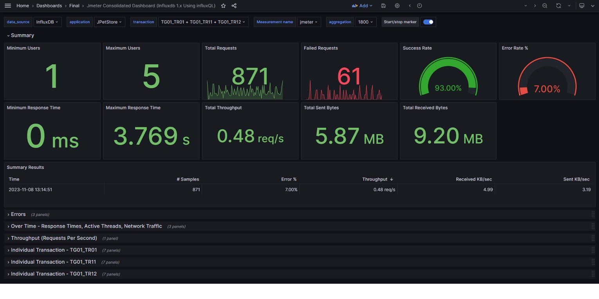Sort table by Throughput column header
This screenshot has height=299, width=599.
[x=375, y=179]
